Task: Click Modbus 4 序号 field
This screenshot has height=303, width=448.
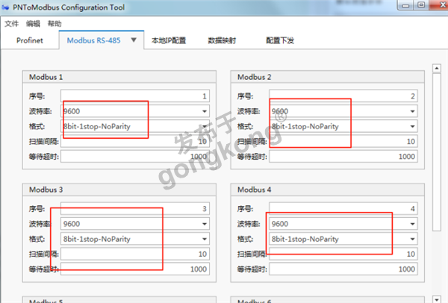Action: coord(343,208)
